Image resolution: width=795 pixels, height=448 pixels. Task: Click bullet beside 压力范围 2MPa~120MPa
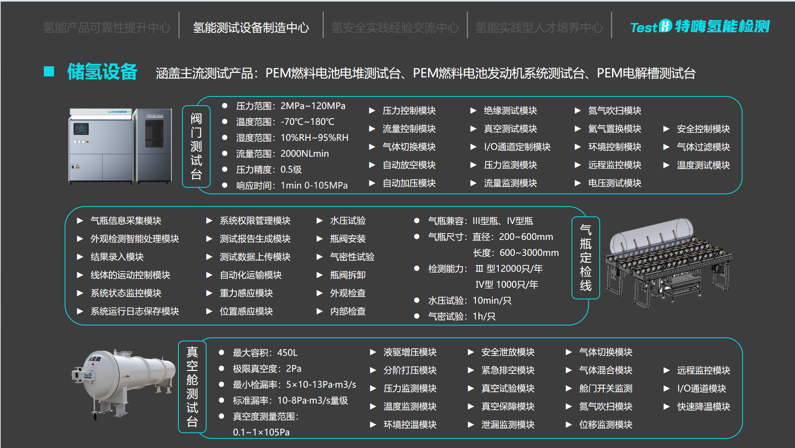225,106
